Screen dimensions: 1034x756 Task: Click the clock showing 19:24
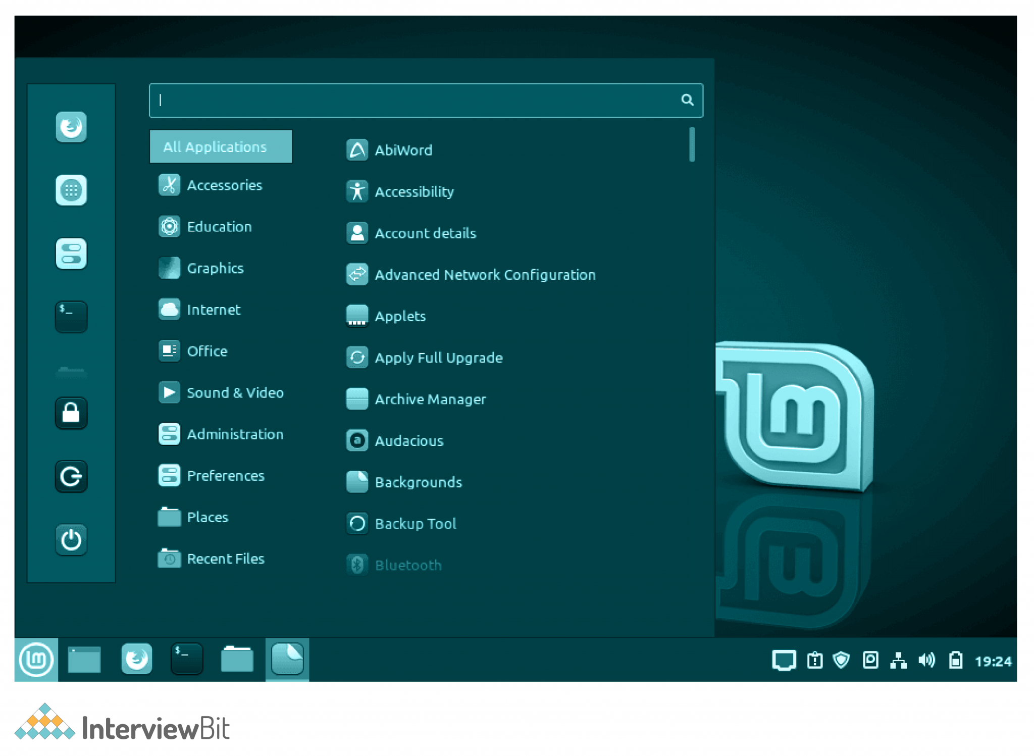pyautogui.click(x=993, y=661)
